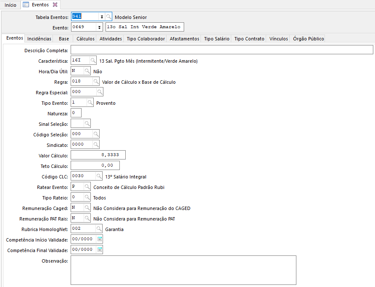Image resolution: width=375 pixels, height=287 pixels.
Task: Select the 'Modelo Senior' table description text
Action: [x=131, y=17]
